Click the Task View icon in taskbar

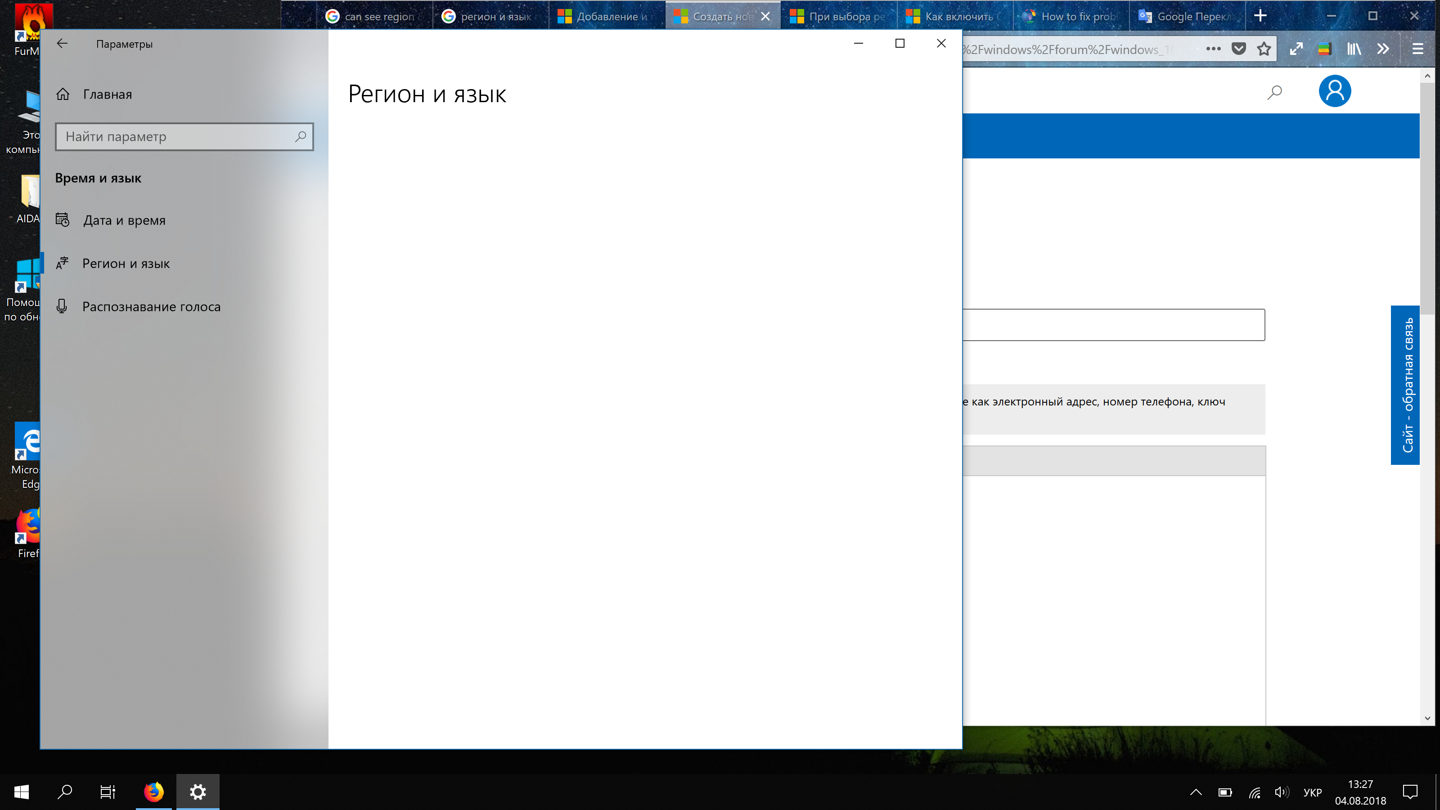[108, 791]
